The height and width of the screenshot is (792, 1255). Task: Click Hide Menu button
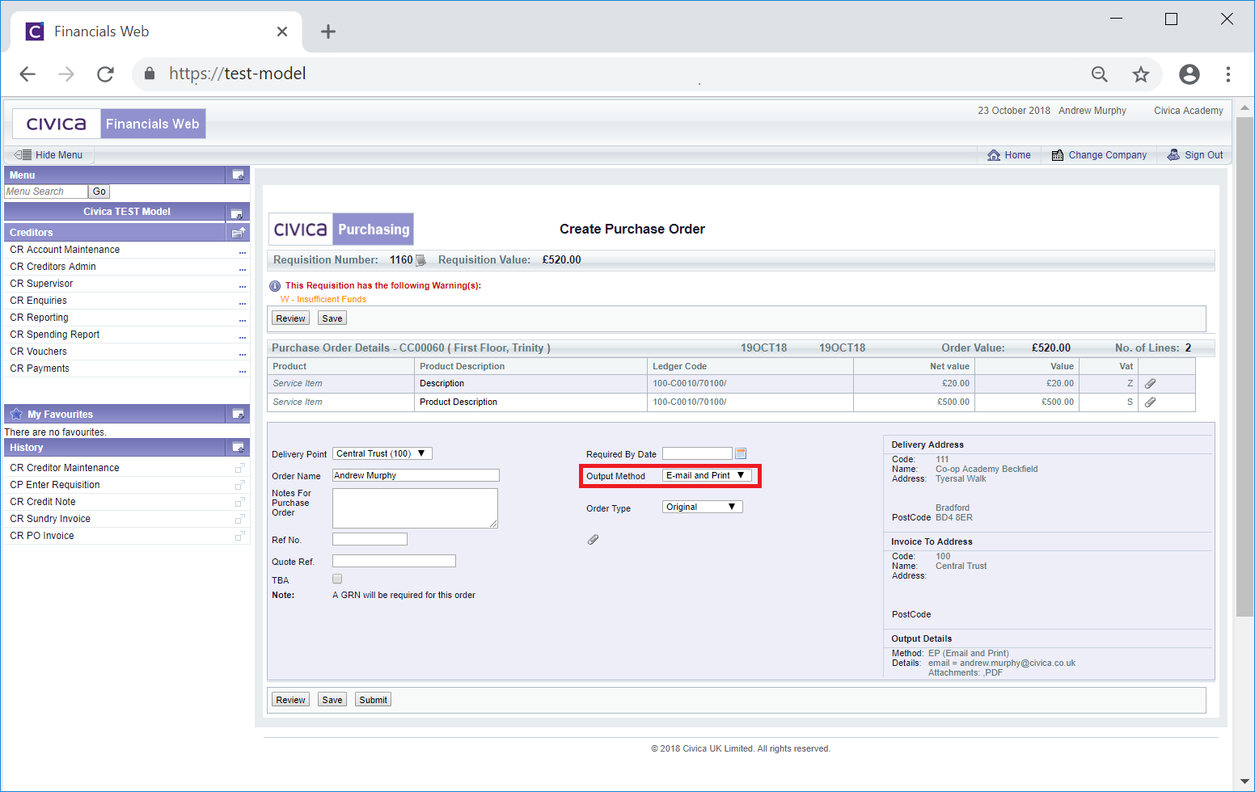[49, 155]
